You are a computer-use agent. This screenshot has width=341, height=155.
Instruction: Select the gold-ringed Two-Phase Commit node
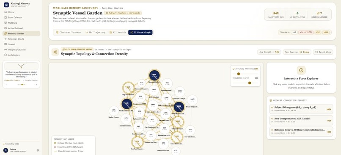[x=137, y=142]
